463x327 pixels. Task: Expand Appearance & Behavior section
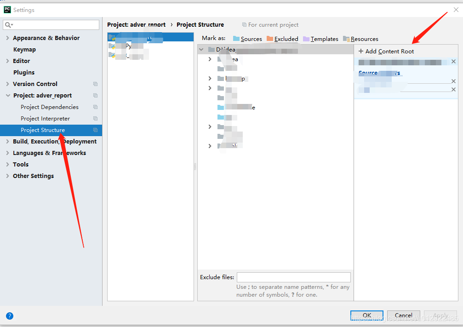pos(8,38)
